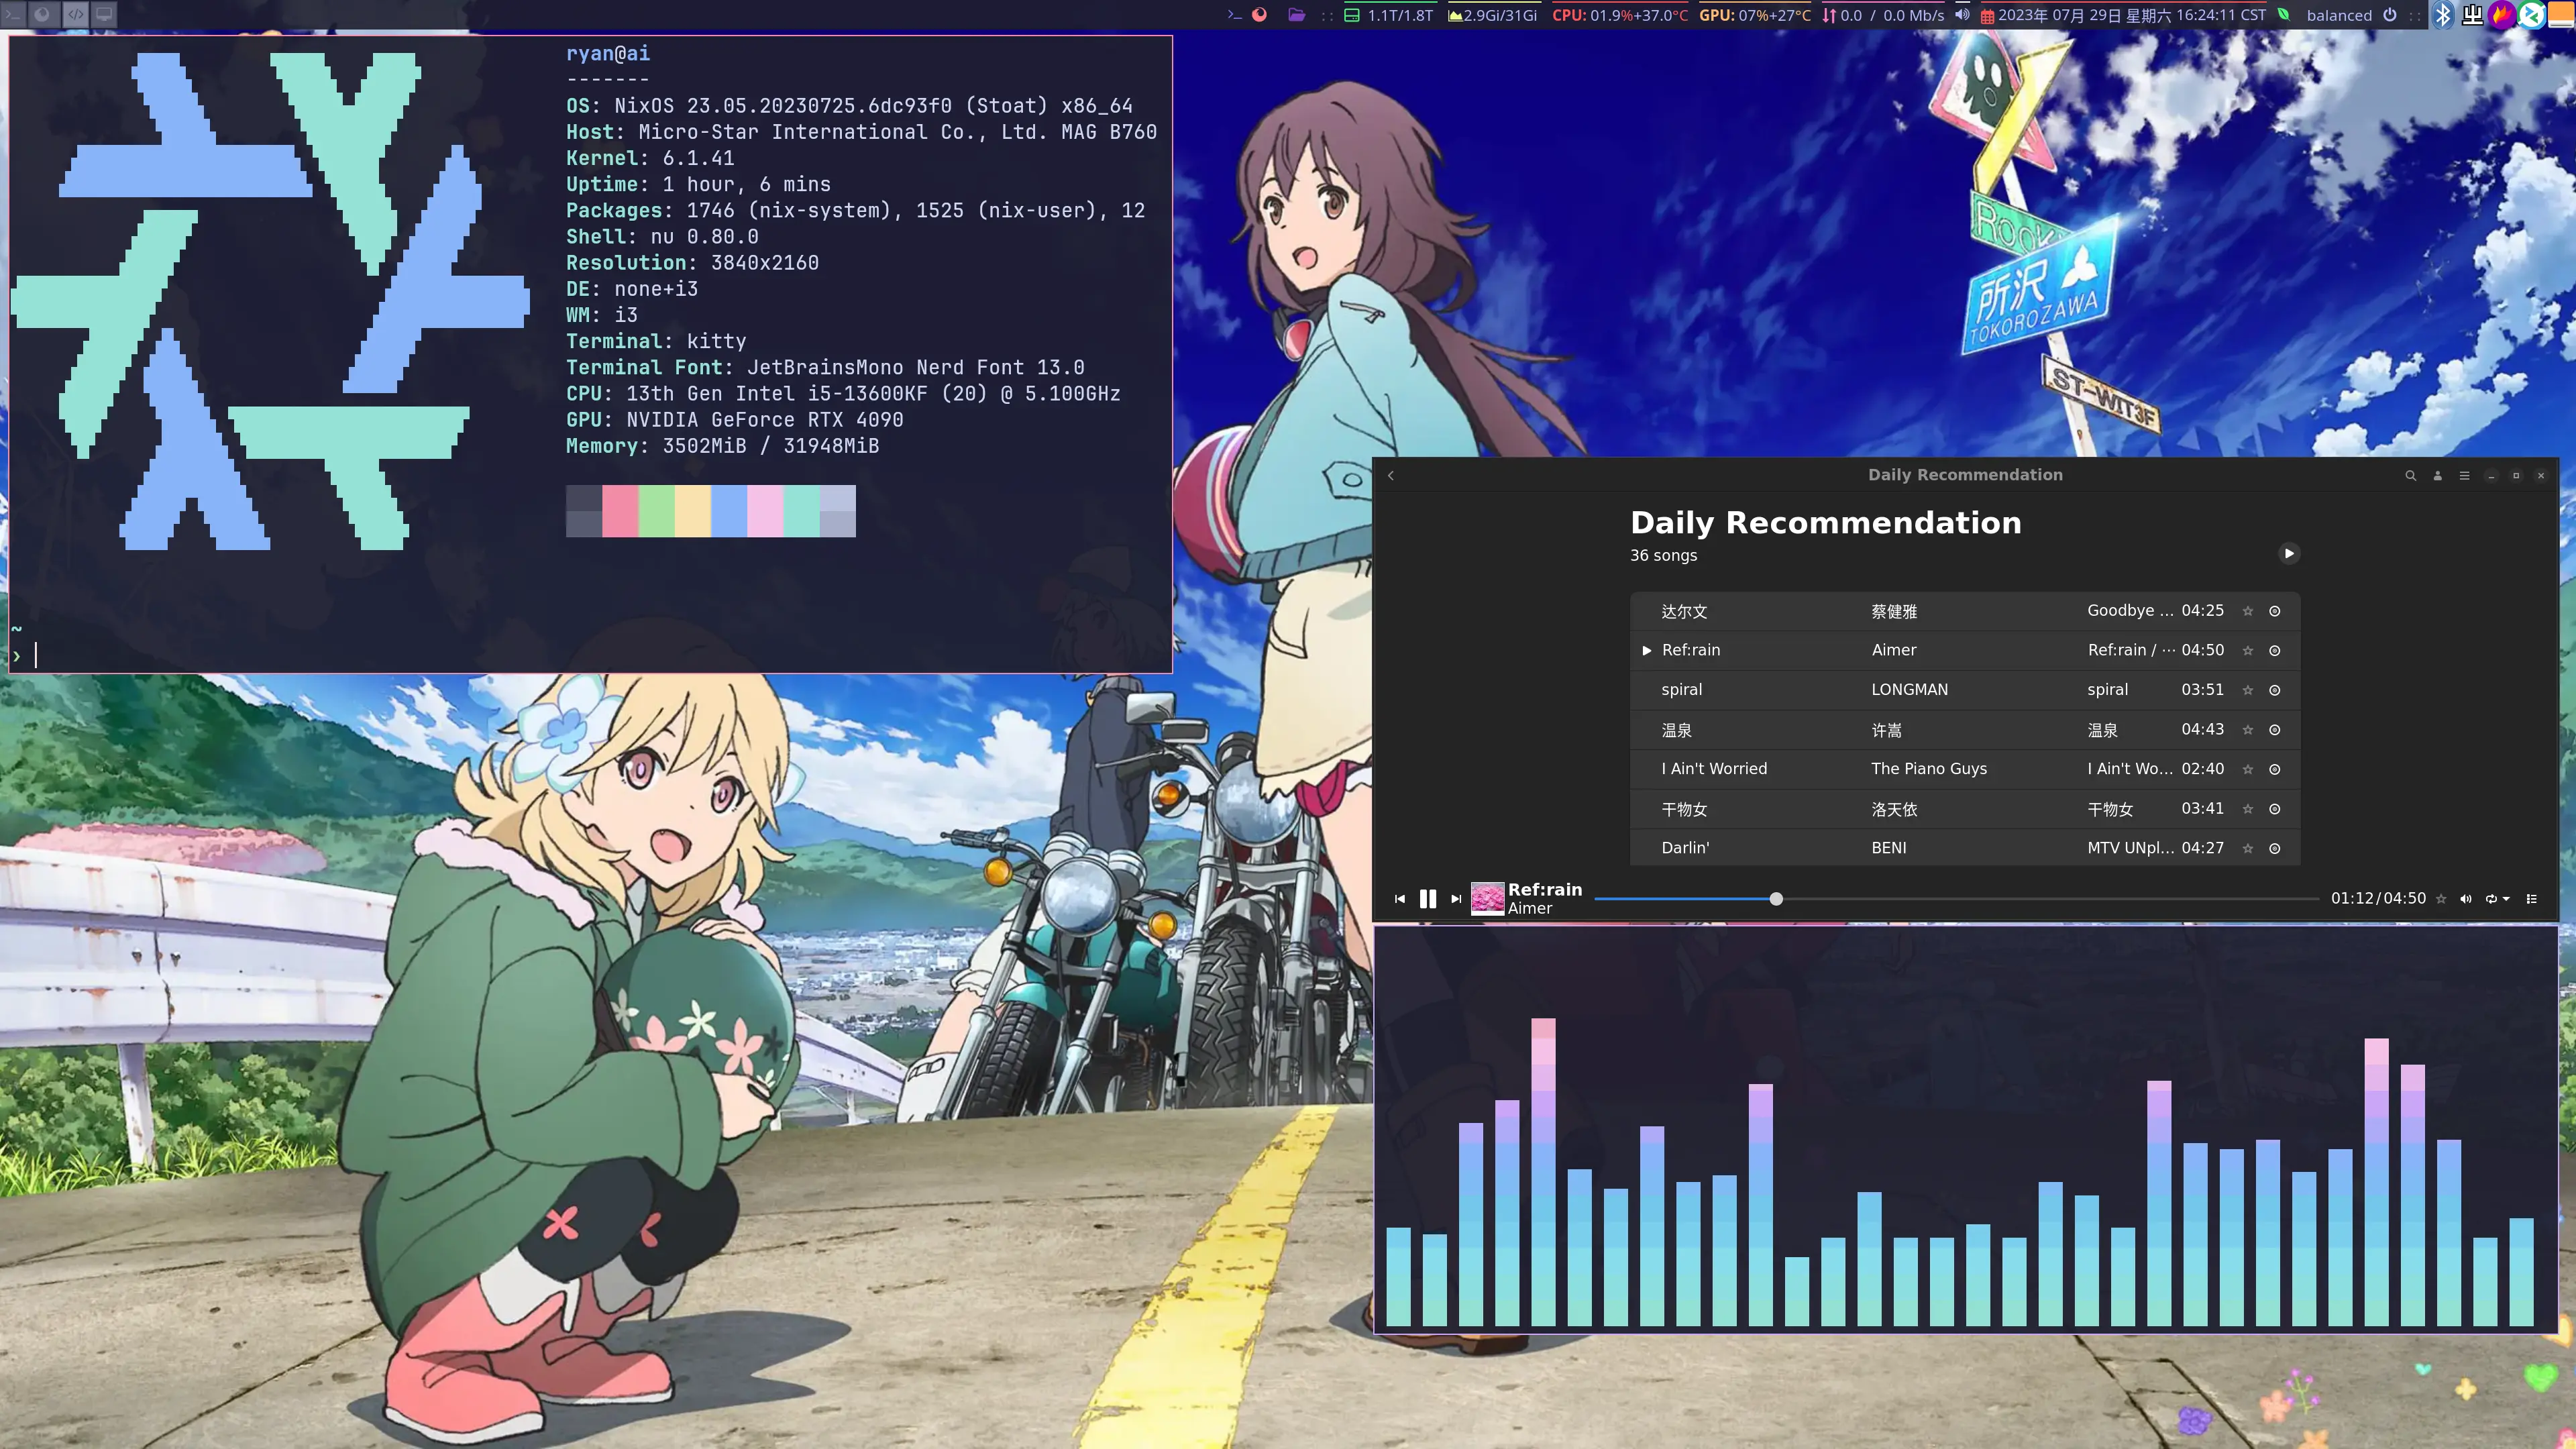Open the play queue list

tap(2531, 898)
